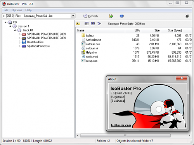194x145 pixels.
Task: Click the setup.exe file icon
Action: click(83, 61)
